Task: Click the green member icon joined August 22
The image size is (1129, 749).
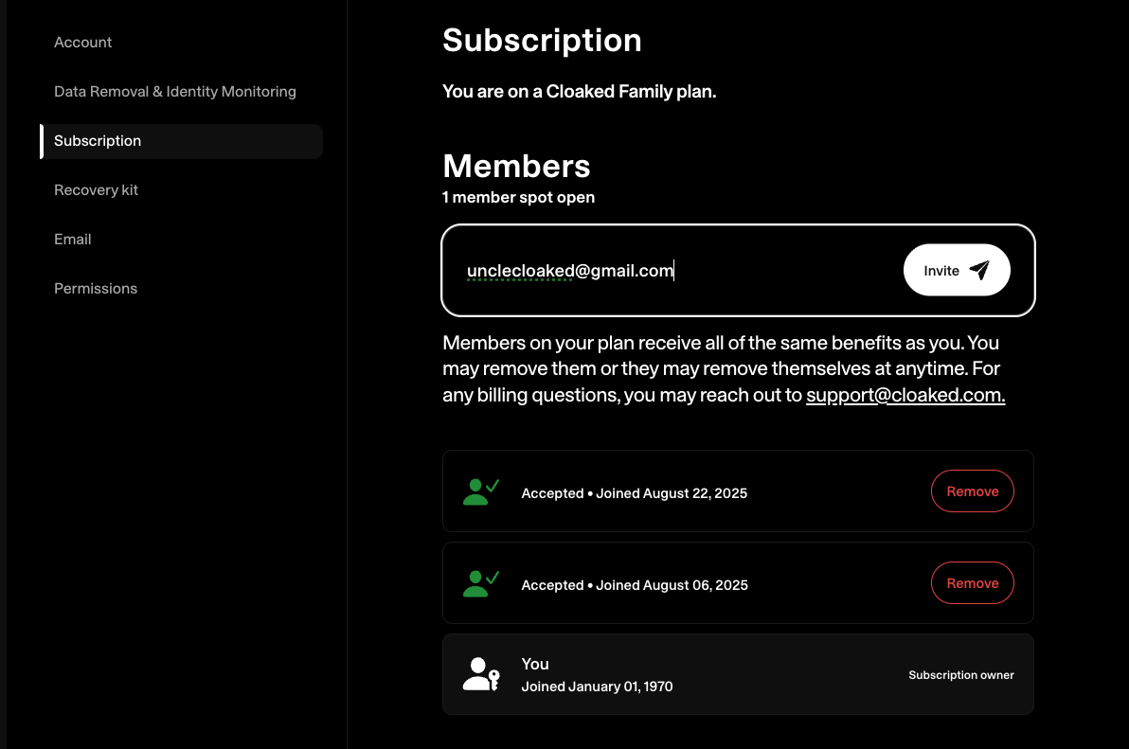Action: (480, 491)
